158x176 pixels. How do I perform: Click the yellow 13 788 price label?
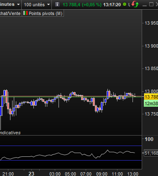[x=151, y=97]
